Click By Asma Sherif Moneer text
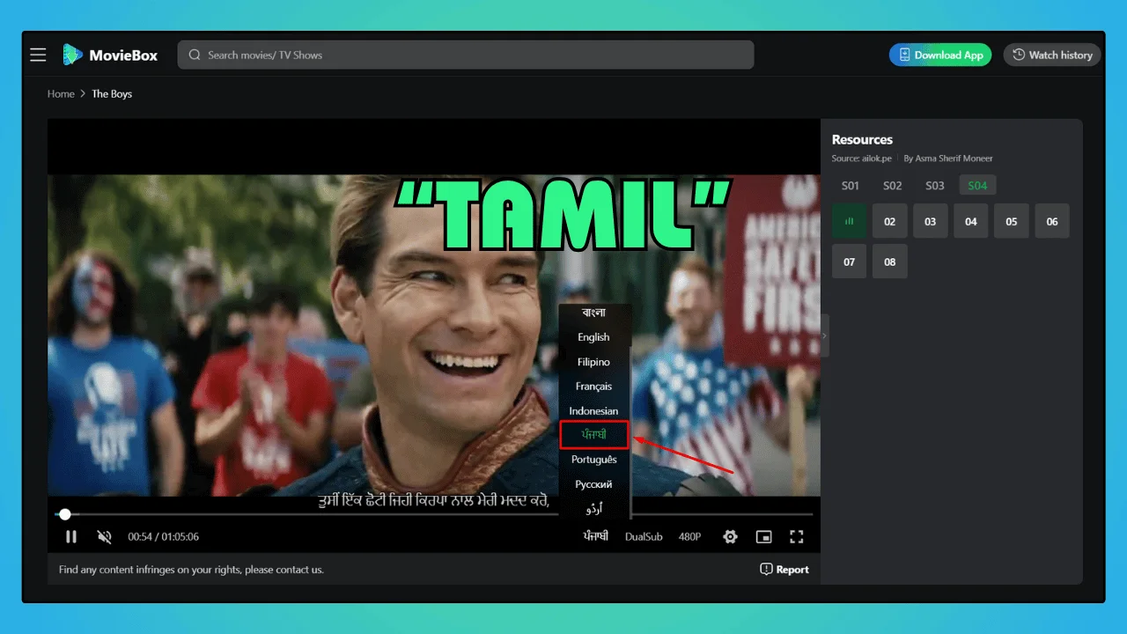Screen dimensions: 1127x634 tap(948, 158)
